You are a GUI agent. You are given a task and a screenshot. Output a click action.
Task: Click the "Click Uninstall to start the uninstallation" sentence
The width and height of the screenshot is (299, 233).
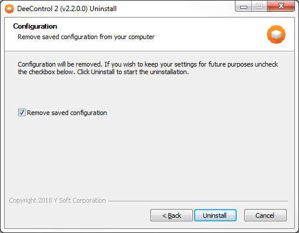[133, 72]
